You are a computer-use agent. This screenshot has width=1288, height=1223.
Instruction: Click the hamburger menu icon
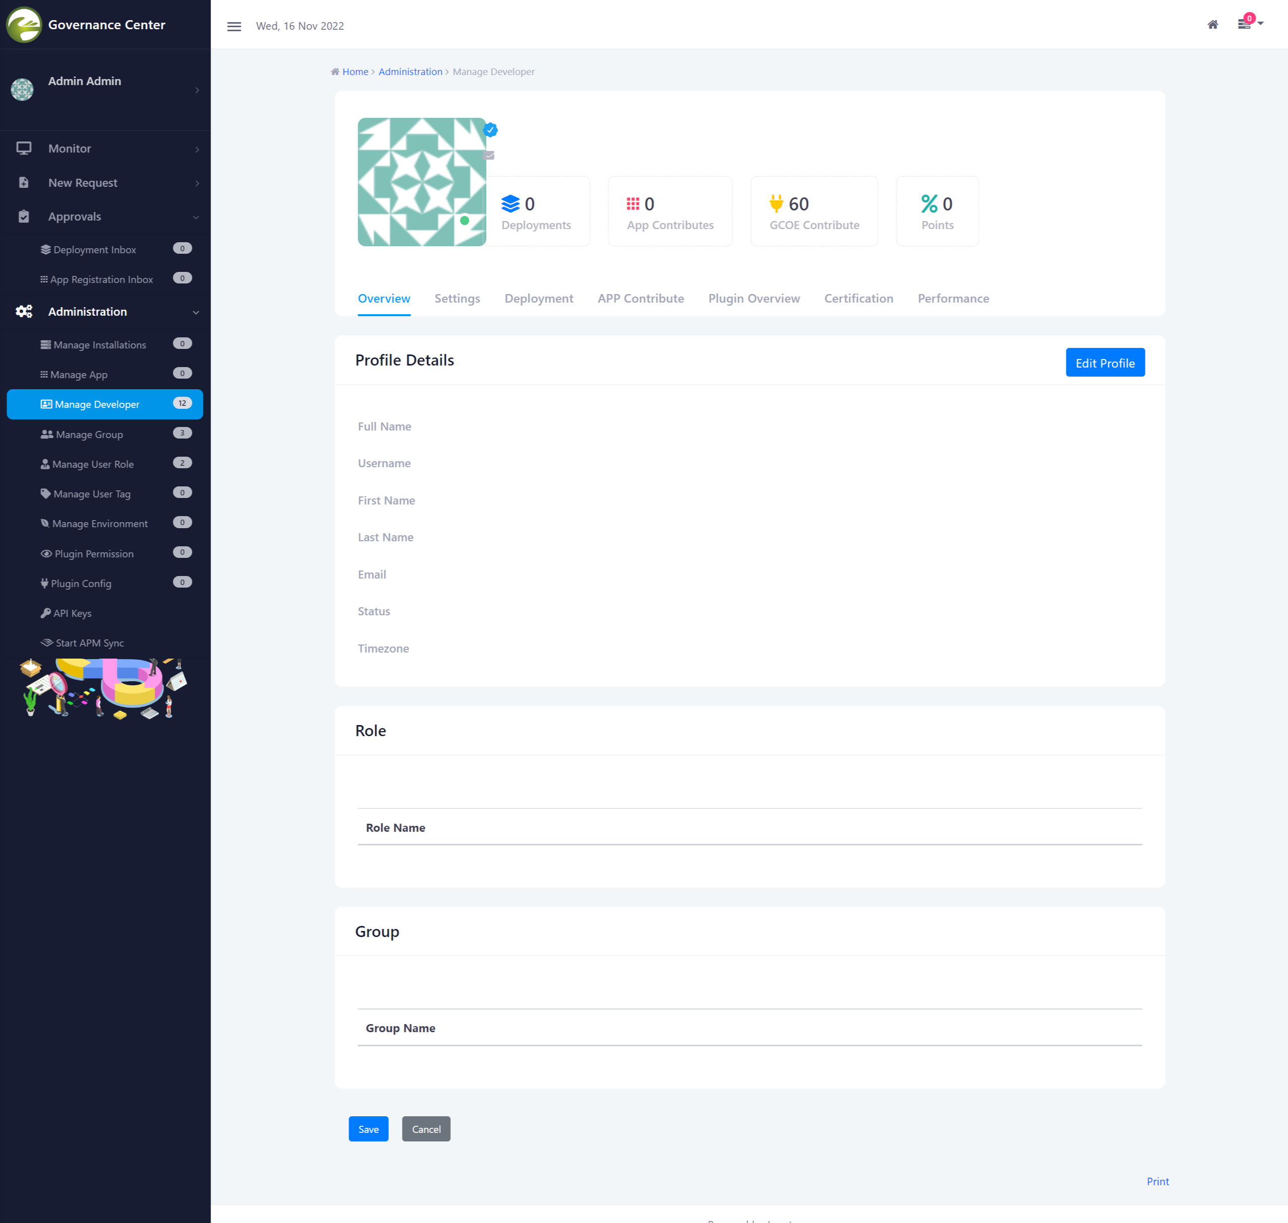[x=233, y=26]
